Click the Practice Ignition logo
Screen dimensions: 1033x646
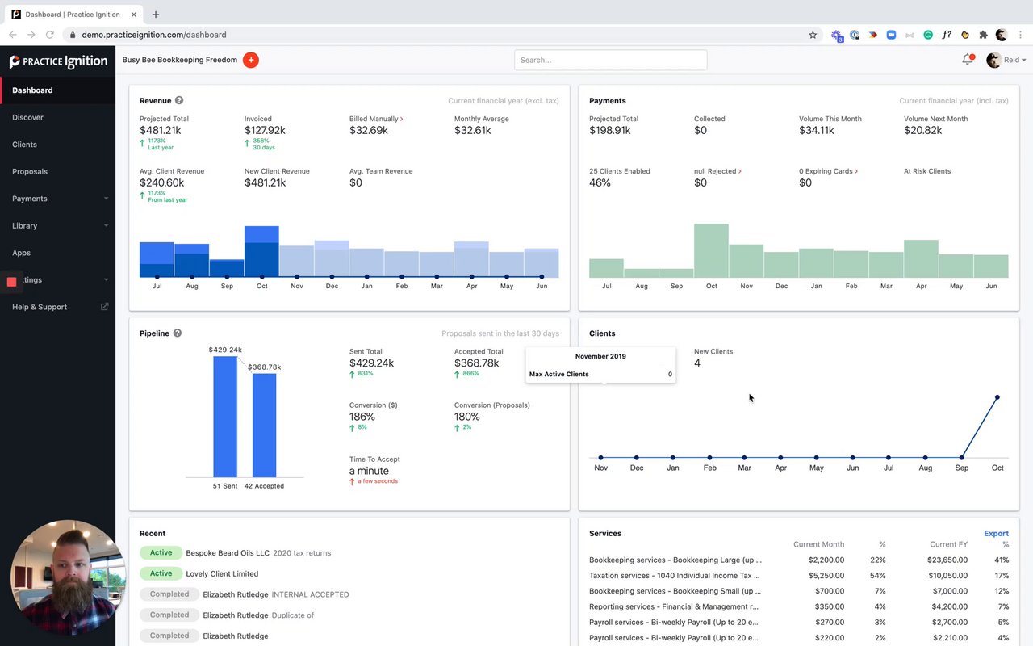pyautogui.click(x=58, y=61)
